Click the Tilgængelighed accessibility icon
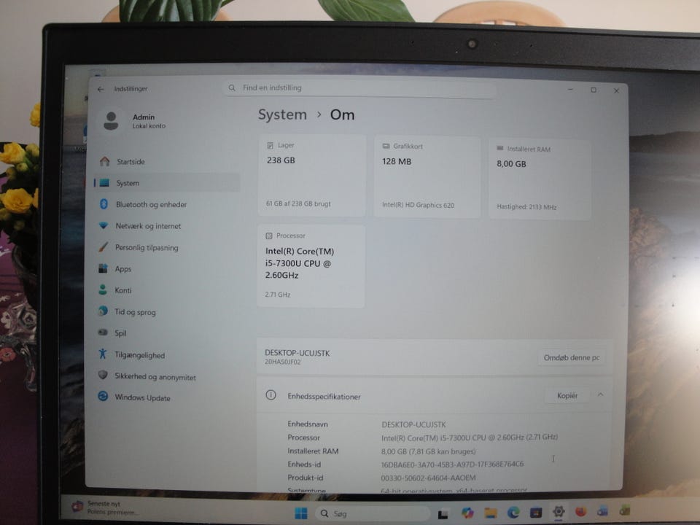 (x=103, y=354)
